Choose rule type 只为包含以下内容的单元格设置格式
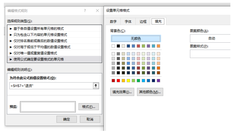Viewport: 241px width, 133px height. coord(55,35)
